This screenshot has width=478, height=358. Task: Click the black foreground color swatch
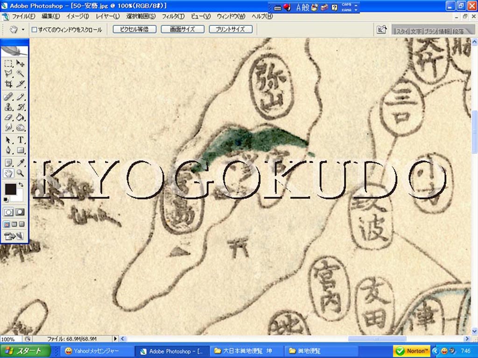10,189
